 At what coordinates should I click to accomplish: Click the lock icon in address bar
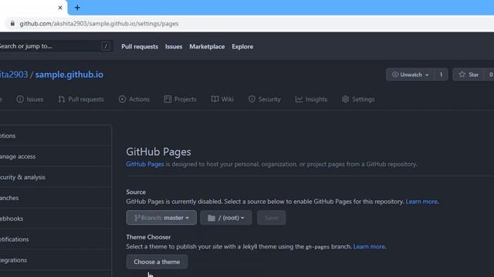[12, 24]
